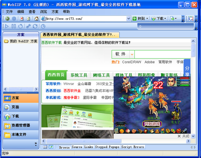Screen dimensions: 201x158
Task: Click the sidebar scroll left arrow
Action: pyautogui.click(x=5, y=89)
